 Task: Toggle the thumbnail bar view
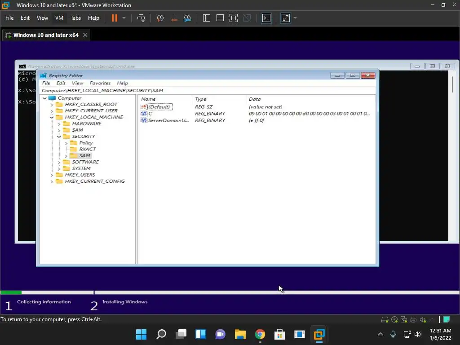(x=220, y=18)
